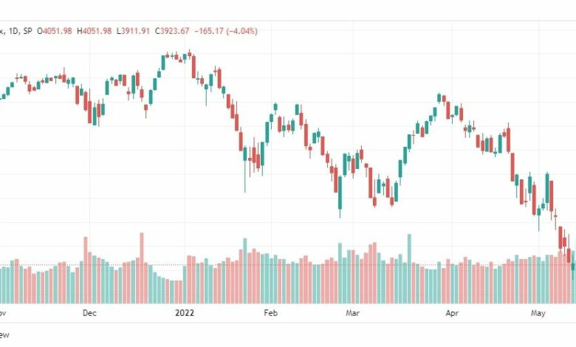Screen dimensions: 576x347
Task: Select the highest candle in early January 2022
Action: click(190, 54)
